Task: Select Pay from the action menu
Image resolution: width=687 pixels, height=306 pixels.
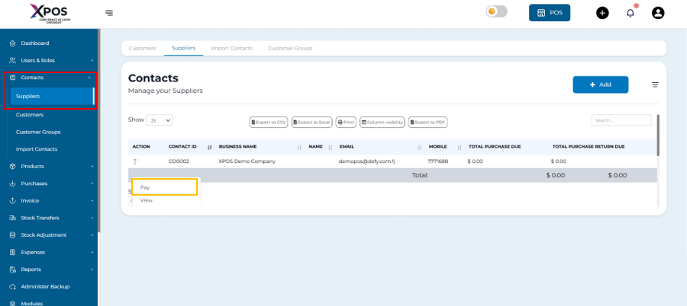Action: coord(163,186)
